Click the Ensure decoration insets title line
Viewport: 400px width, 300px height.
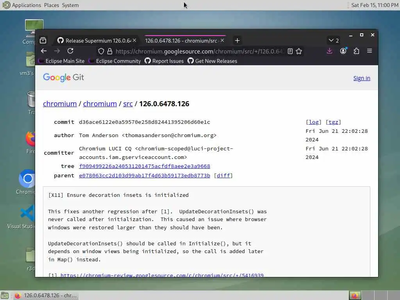(118, 195)
